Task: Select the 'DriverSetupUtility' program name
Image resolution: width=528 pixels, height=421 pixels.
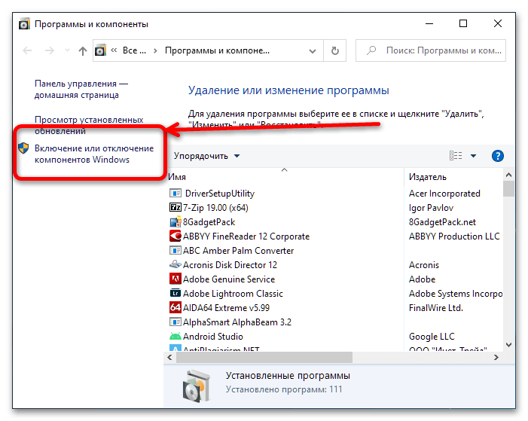Action: (220, 194)
